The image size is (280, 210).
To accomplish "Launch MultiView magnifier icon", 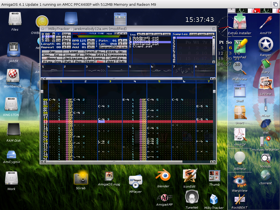I will pyautogui.click(x=240, y=69).
